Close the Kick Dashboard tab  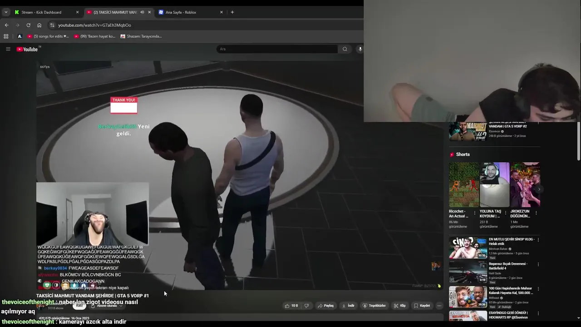(77, 12)
